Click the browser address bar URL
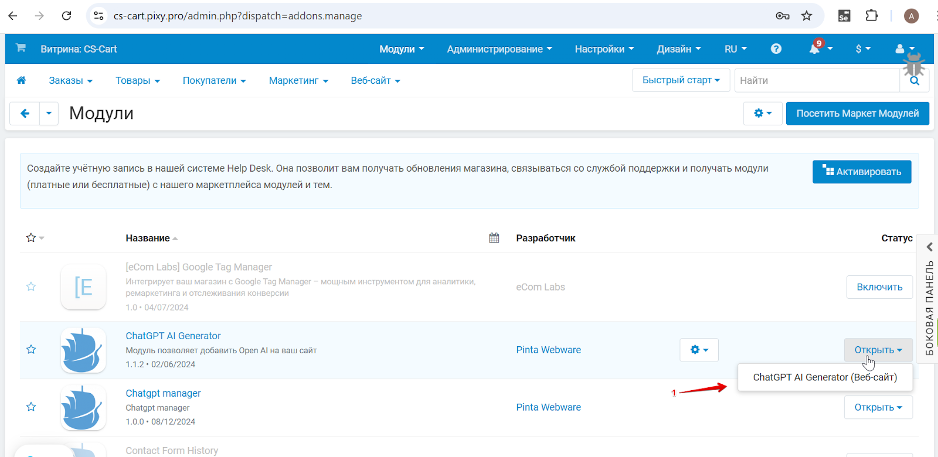Image resolution: width=938 pixels, height=457 pixels. (237, 16)
